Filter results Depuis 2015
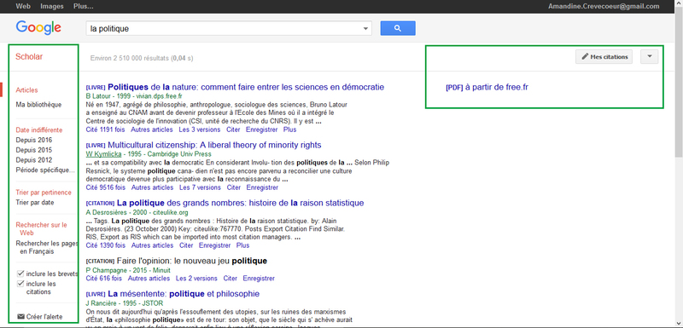This screenshot has width=683, height=328. tap(34, 150)
